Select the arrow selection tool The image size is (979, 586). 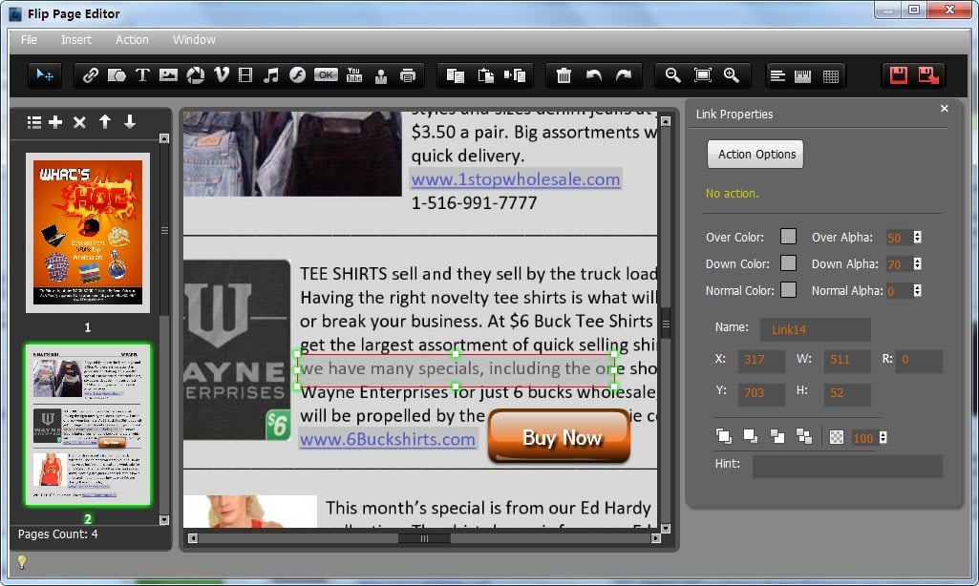44,75
